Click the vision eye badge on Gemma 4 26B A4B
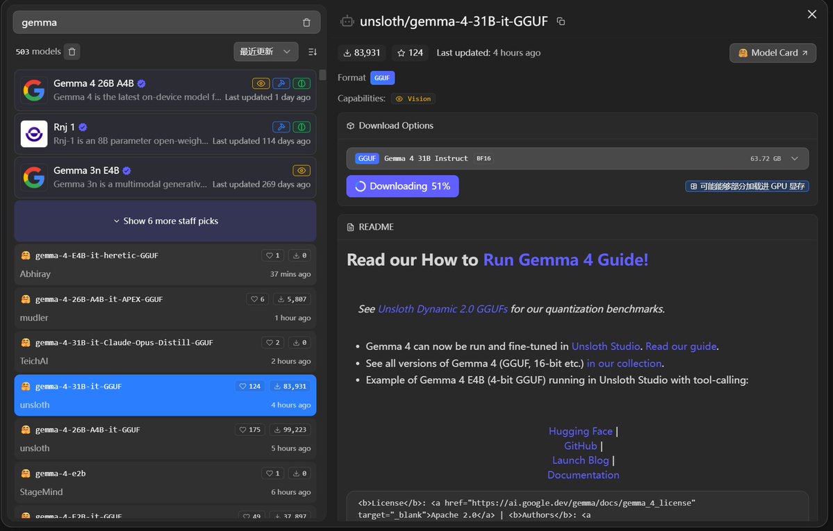This screenshot has height=531, width=833. [x=261, y=83]
